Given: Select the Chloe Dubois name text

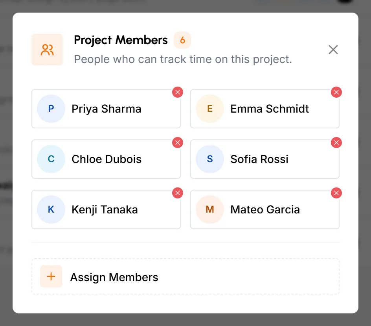Looking at the screenshot, I should tap(107, 159).
